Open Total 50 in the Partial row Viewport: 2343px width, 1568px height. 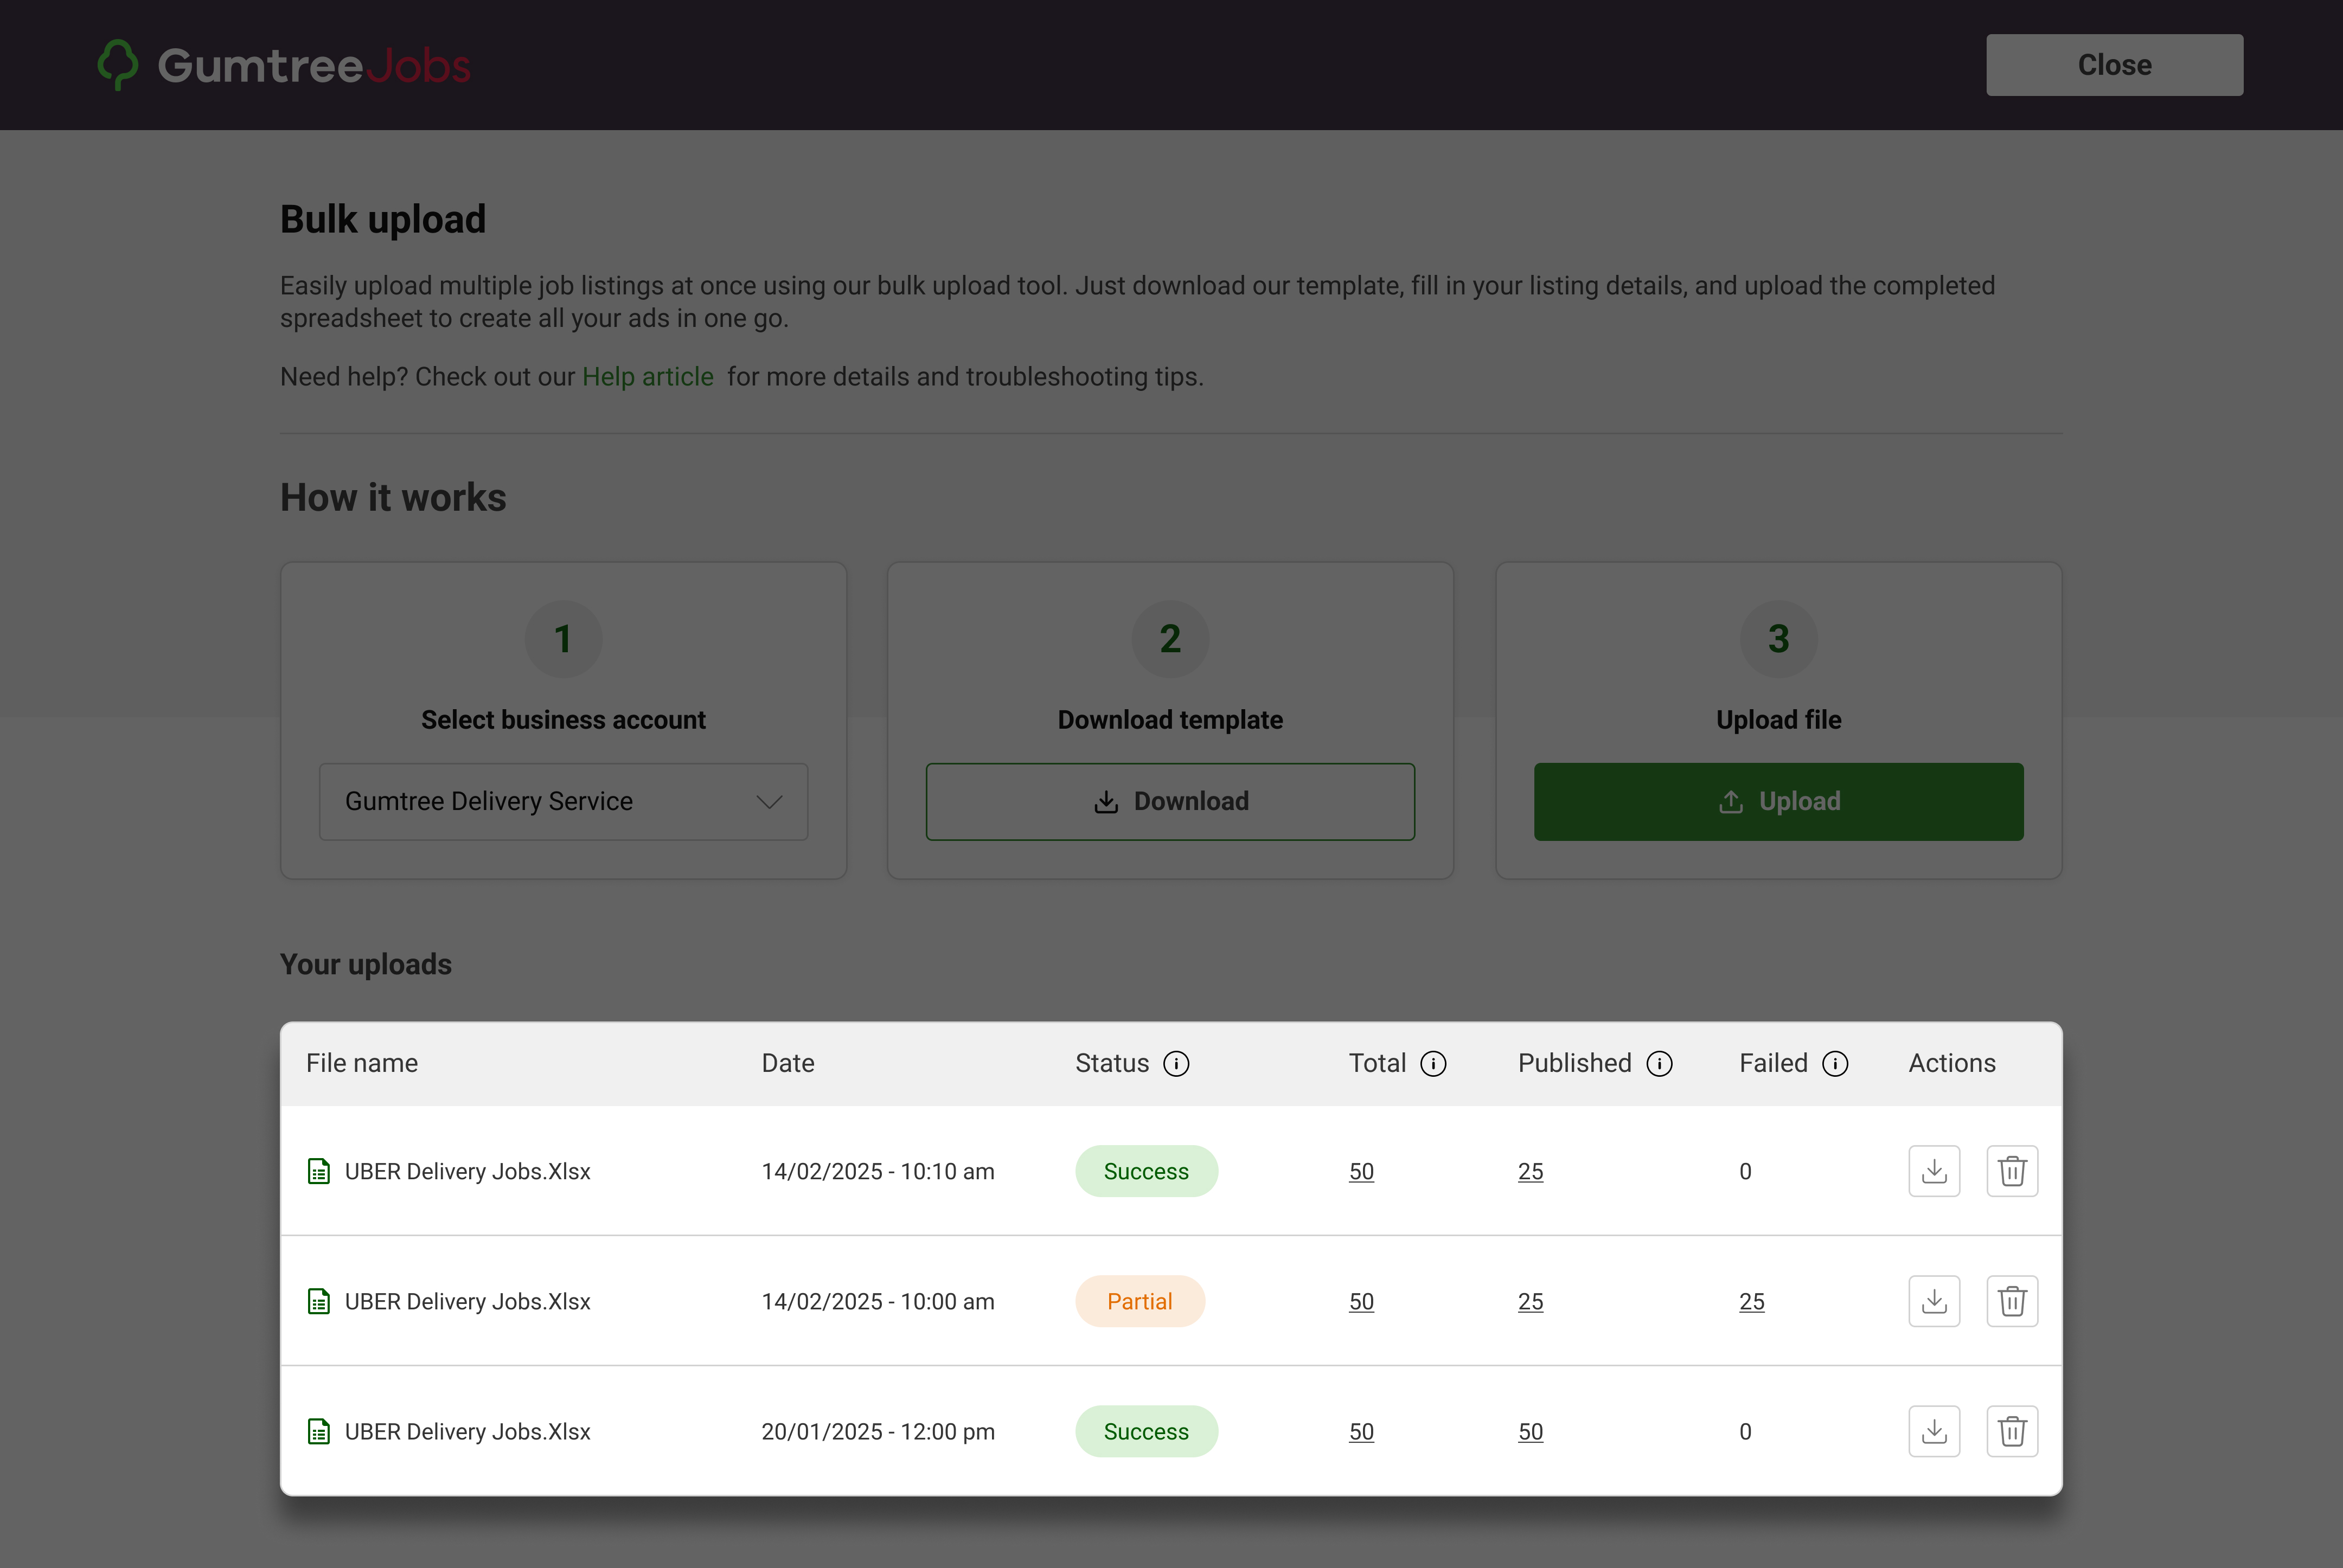[1361, 1301]
